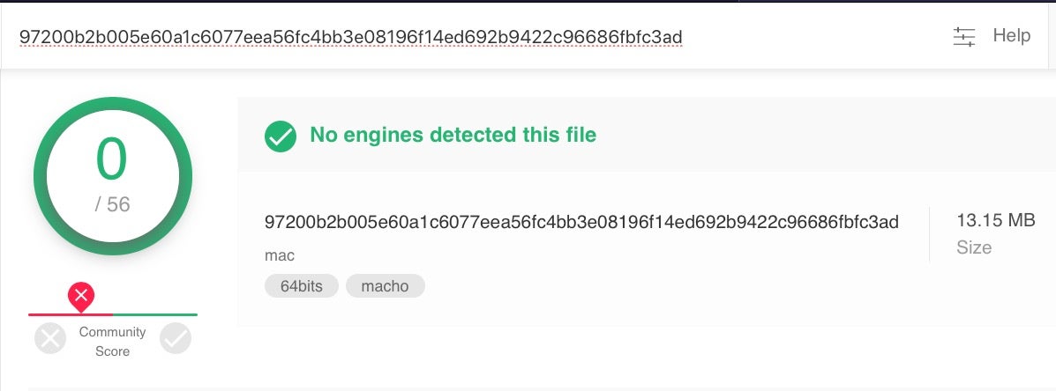Vote positive with the gray checkmark button
This screenshot has width=1056, height=391.
[176, 338]
